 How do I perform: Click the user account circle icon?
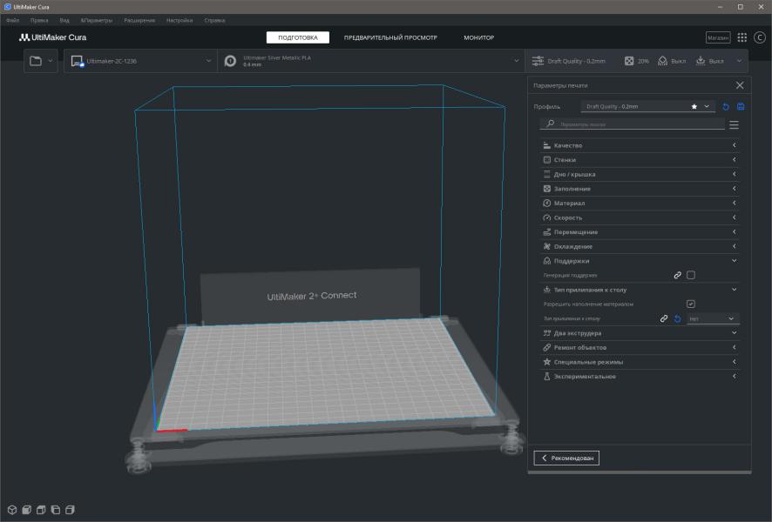[758, 37]
